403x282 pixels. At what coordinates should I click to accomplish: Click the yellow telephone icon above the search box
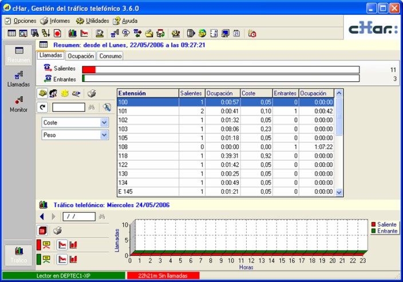(43, 93)
